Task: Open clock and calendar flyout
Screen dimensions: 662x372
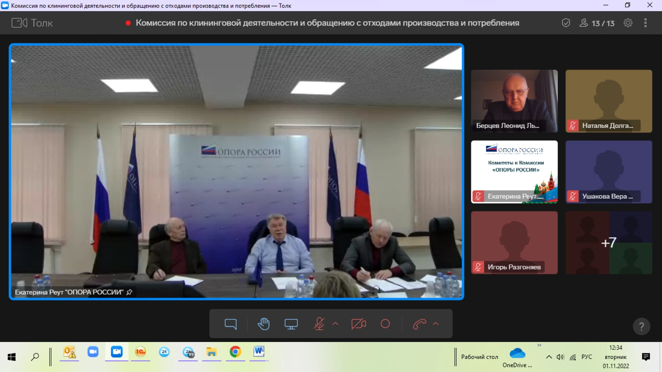Action: click(x=616, y=357)
